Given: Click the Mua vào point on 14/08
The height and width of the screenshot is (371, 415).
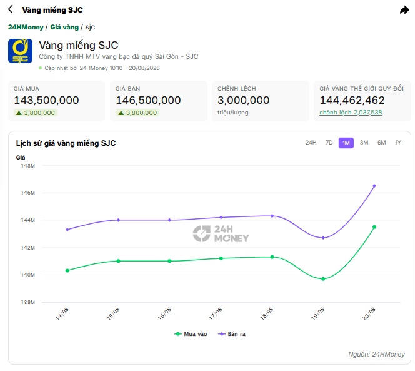Looking at the screenshot, I should click(x=67, y=270).
